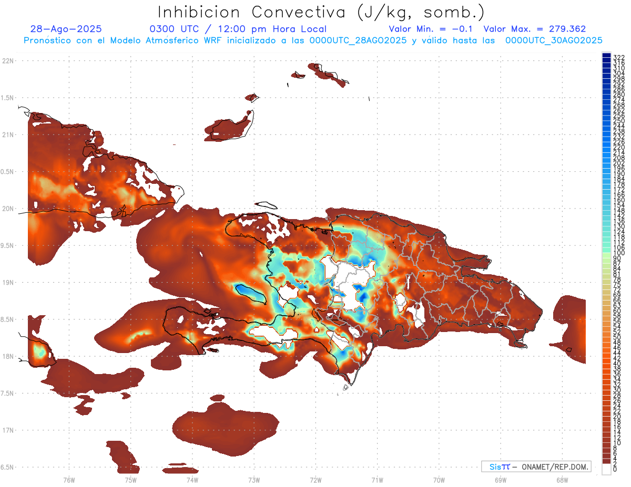
Task: Click the small square island marker near 68W 18N
Action: click(569, 350)
